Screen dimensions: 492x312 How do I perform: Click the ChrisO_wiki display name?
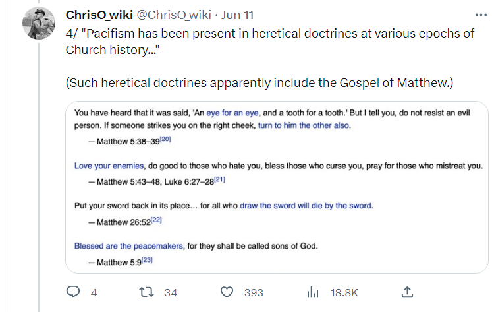point(99,15)
